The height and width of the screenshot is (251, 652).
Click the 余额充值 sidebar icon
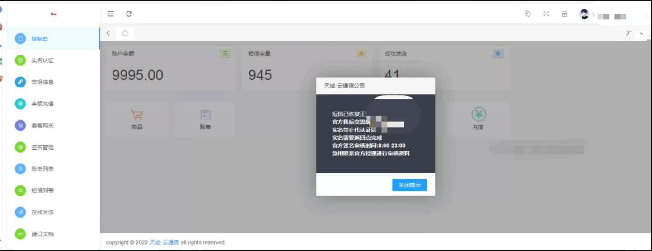(x=20, y=104)
